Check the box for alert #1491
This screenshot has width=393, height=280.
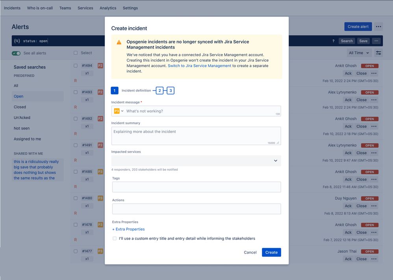pos(76,145)
